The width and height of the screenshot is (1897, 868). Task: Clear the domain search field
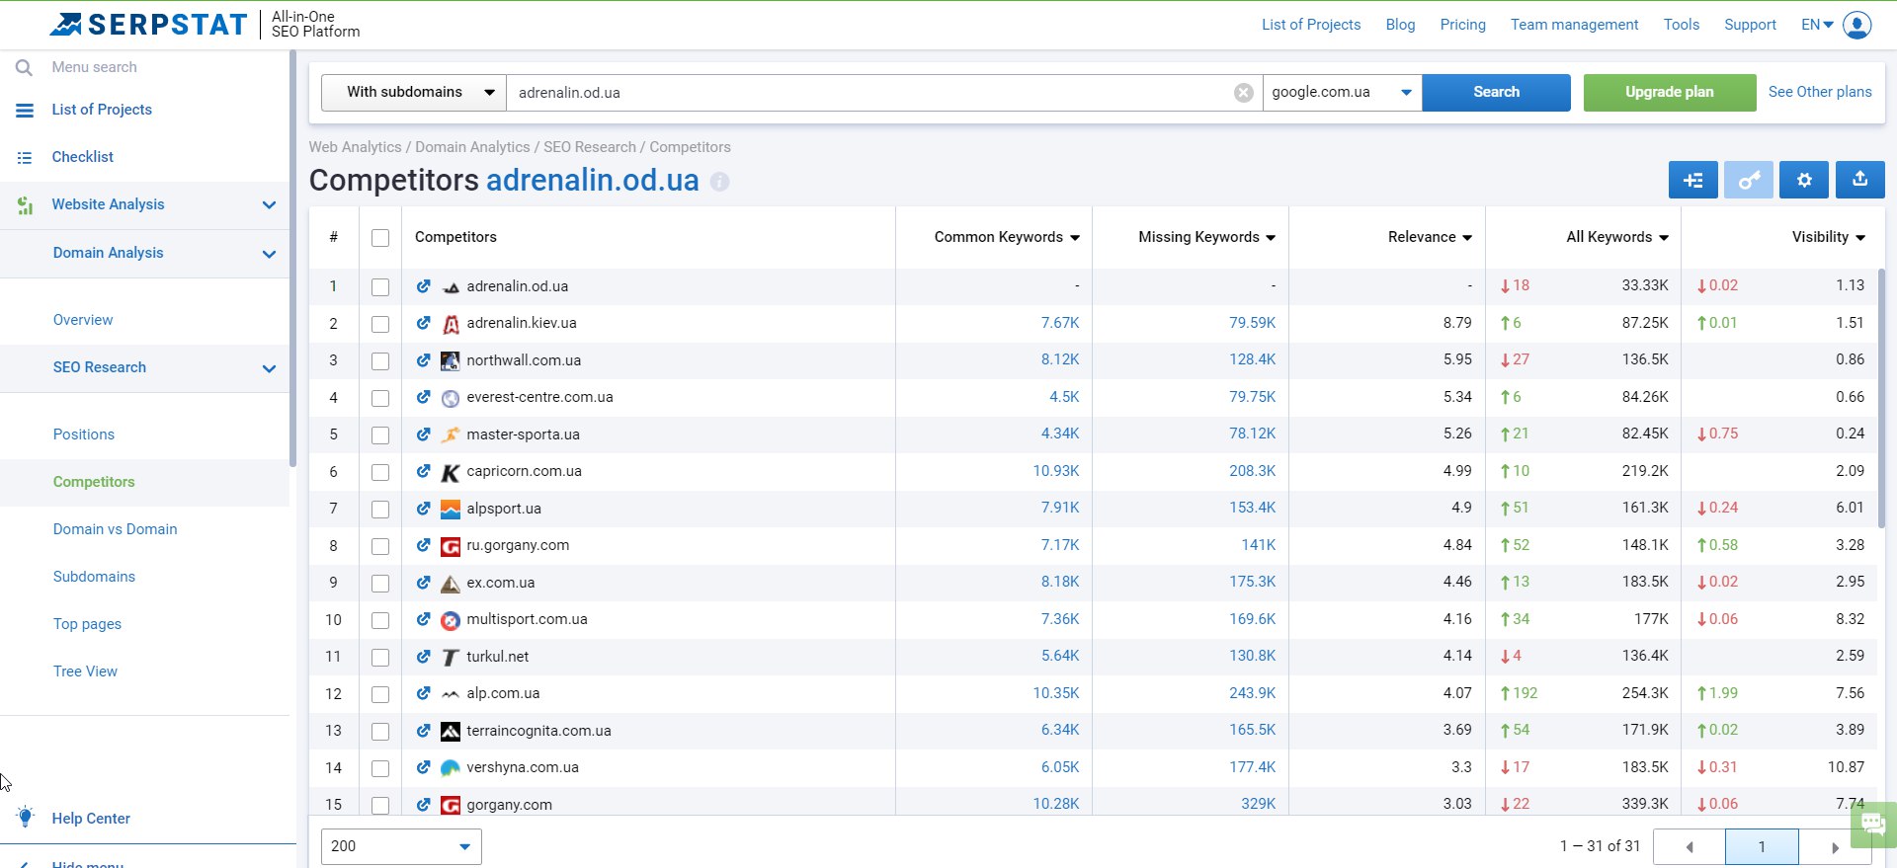(x=1244, y=93)
